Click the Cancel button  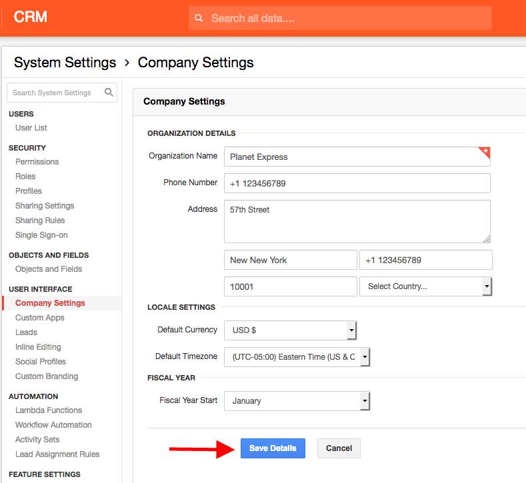(339, 448)
